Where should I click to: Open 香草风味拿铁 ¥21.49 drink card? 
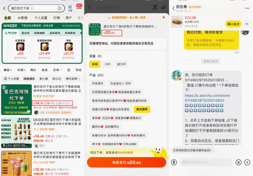pyautogui.click(x=44, y=50)
